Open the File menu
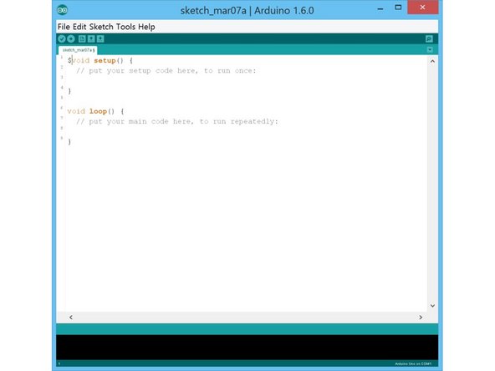 (x=64, y=27)
